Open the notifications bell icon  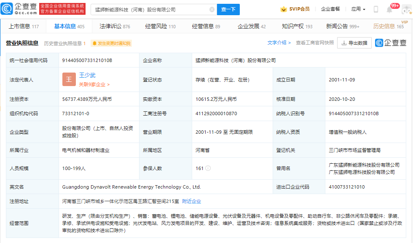tap(389, 10)
